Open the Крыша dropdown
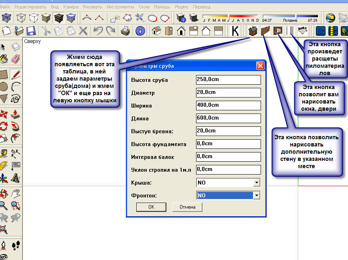Screen dimensions: 348x260 (257, 183)
